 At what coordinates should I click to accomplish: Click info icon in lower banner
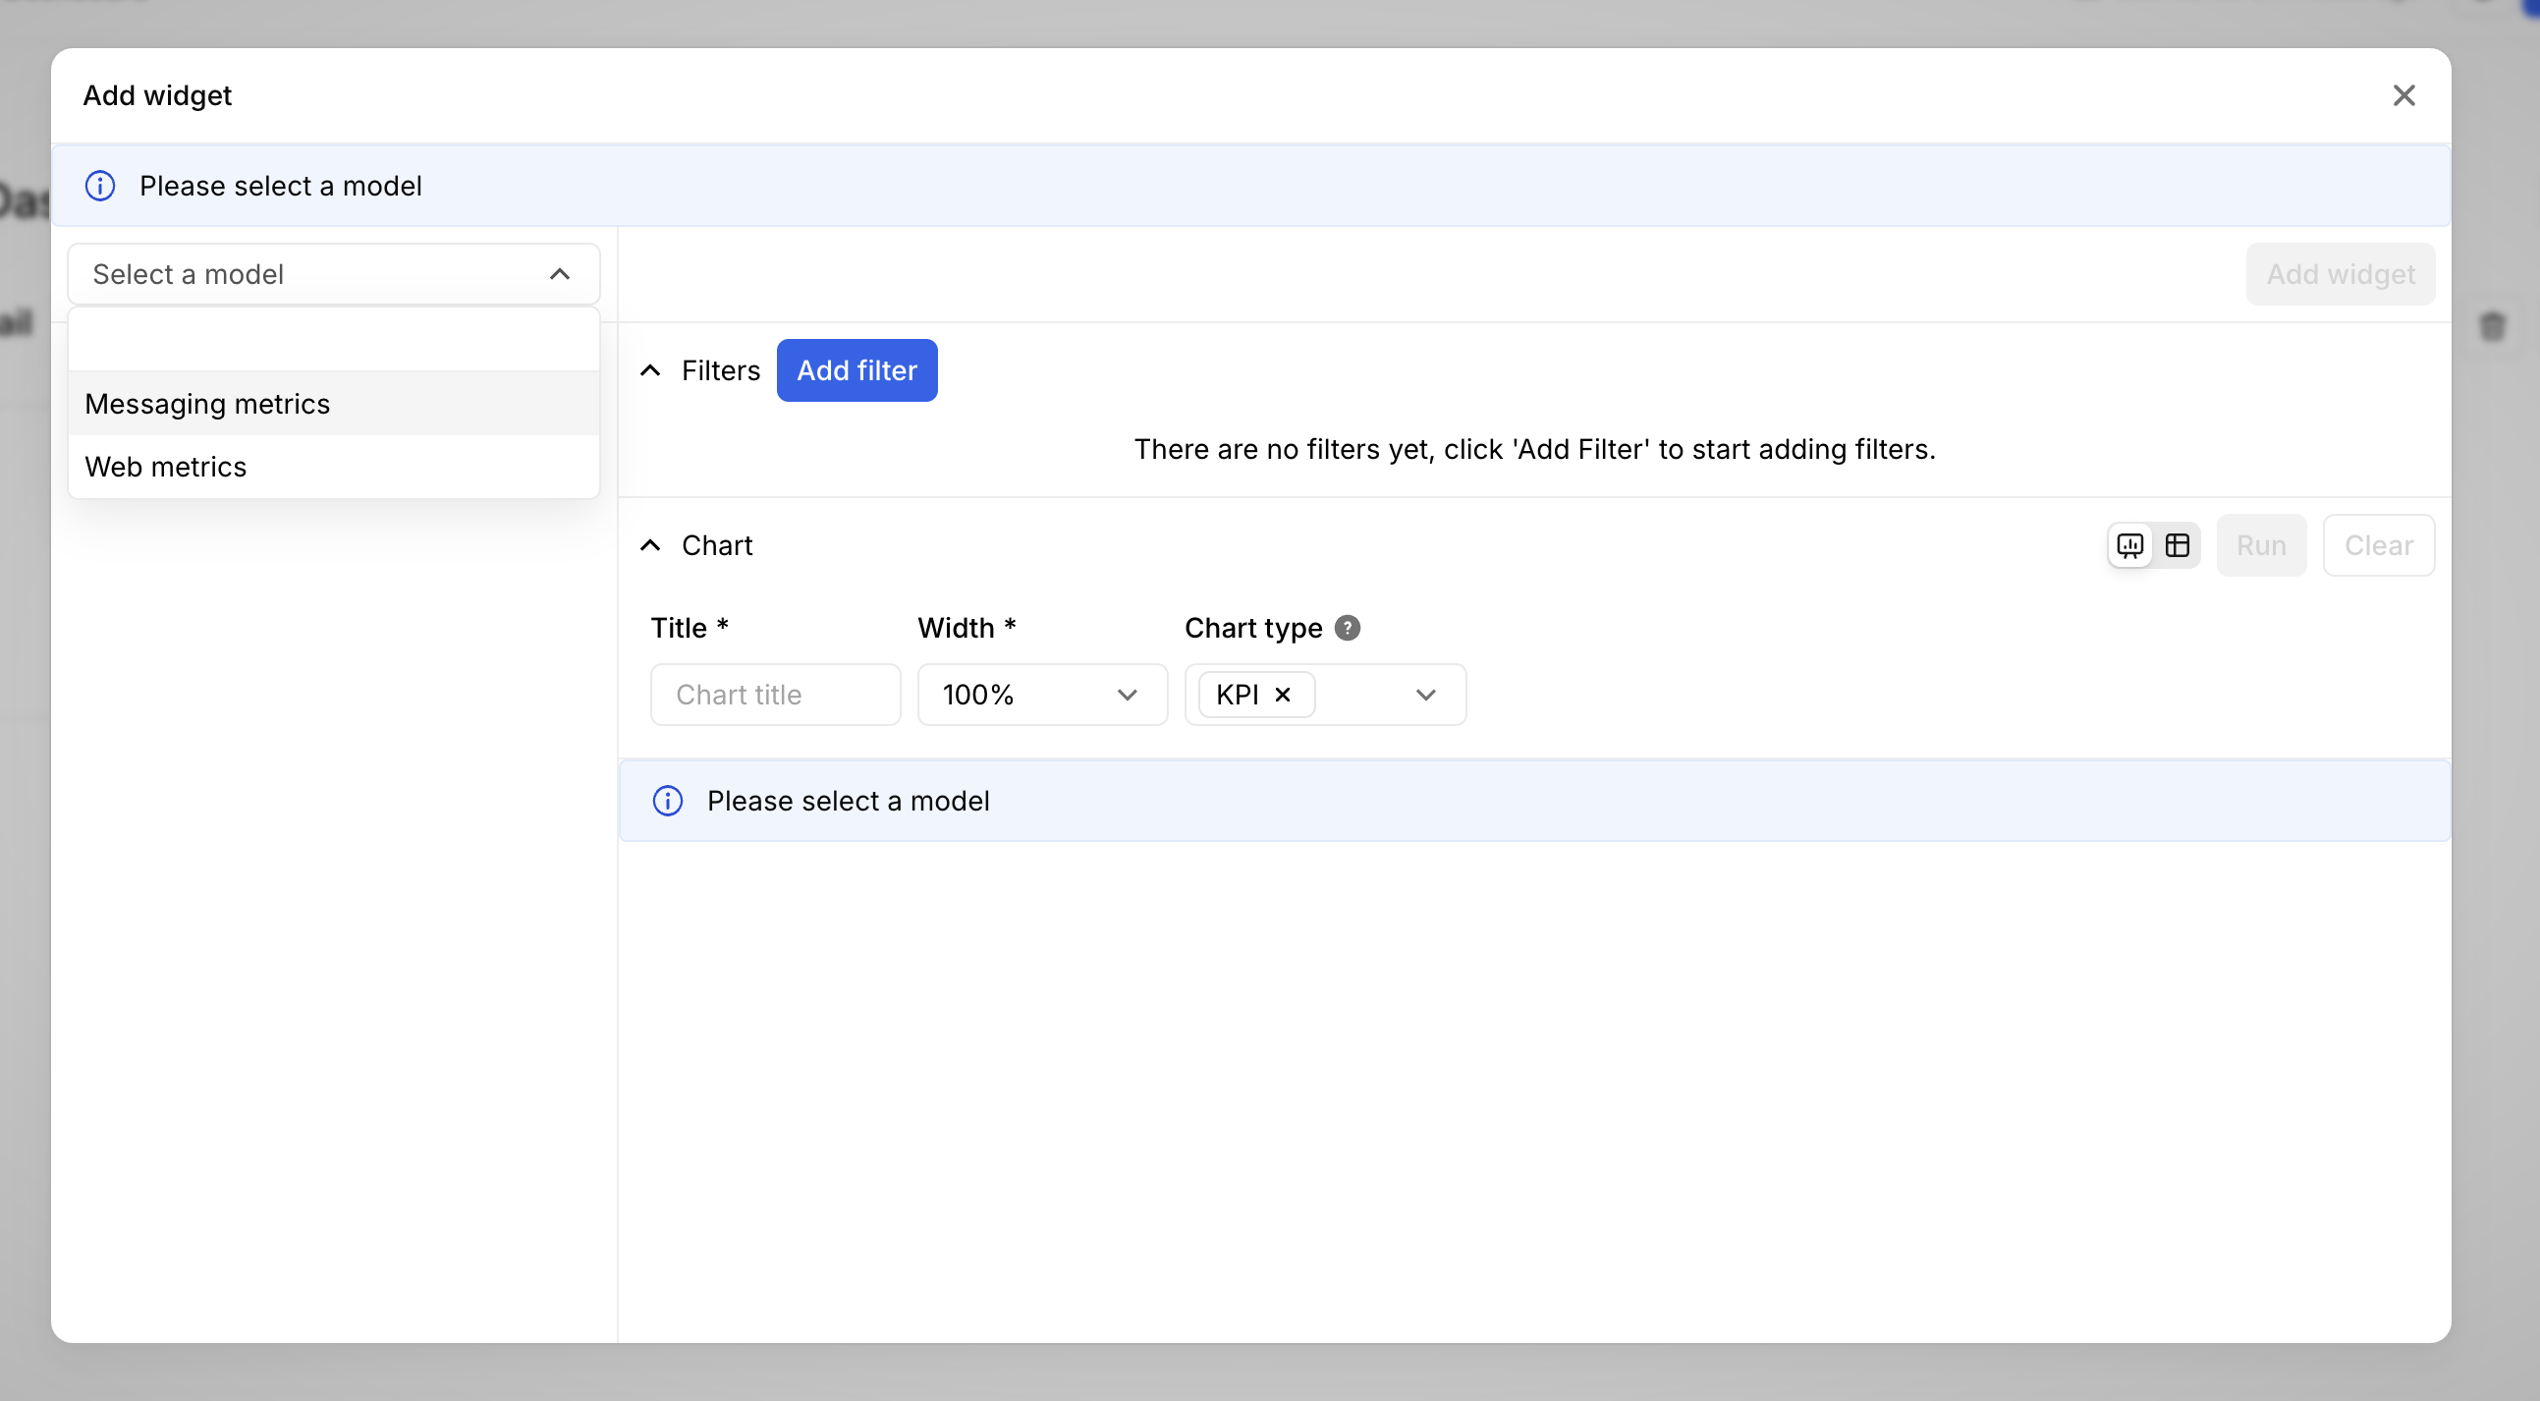pos(668,801)
